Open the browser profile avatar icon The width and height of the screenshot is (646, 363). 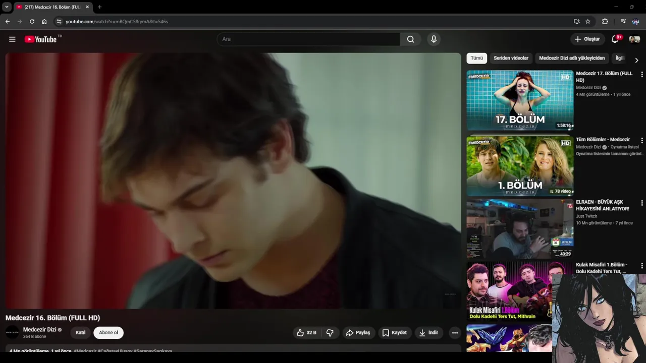(635, 22)
